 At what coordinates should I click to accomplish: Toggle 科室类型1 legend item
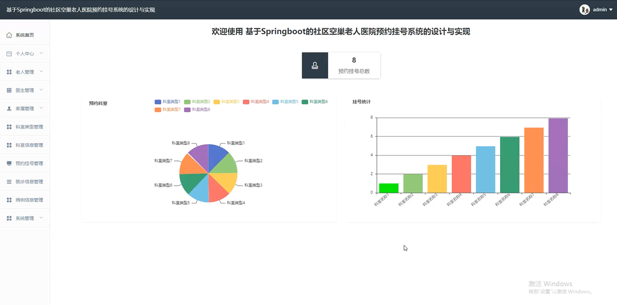pyautogui.click(x=168, y=102)
